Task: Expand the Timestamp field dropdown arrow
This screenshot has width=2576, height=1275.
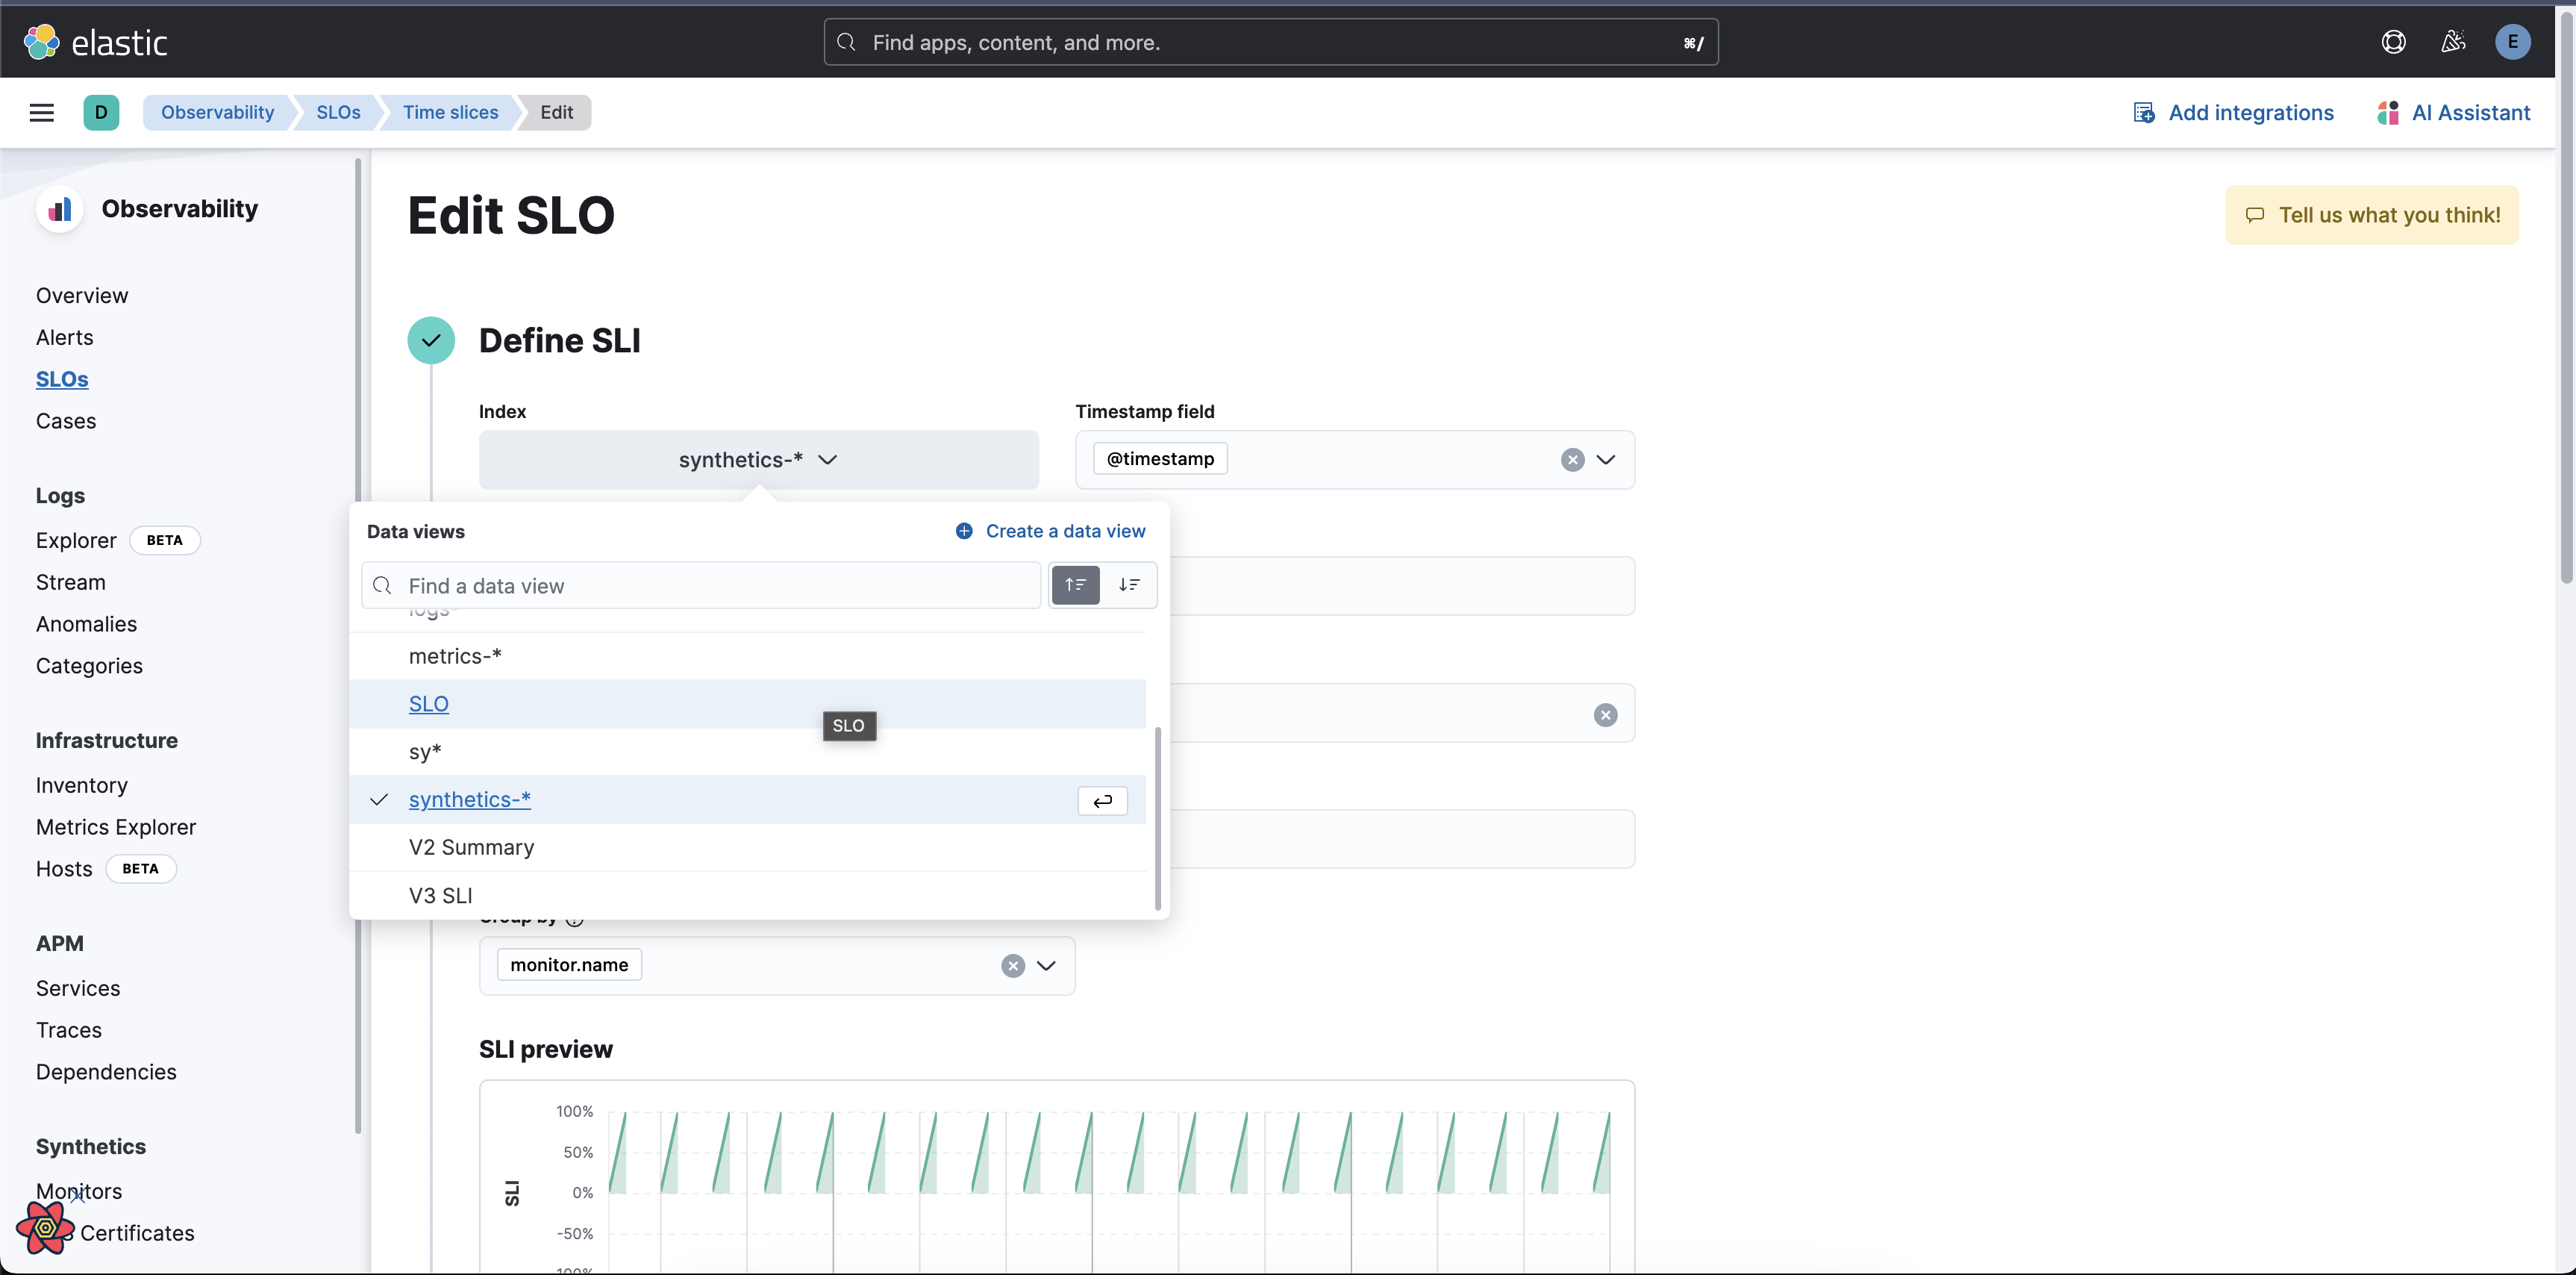Action: coord(1605,460)
